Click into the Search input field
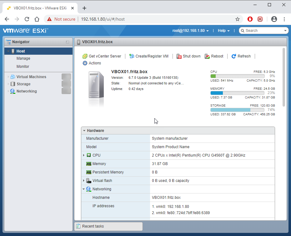 click(x=264, y=31)
